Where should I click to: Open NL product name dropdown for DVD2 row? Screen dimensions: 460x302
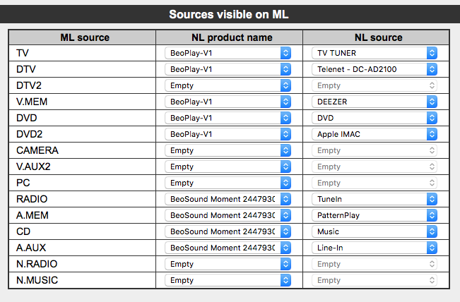tap(228, 134)
